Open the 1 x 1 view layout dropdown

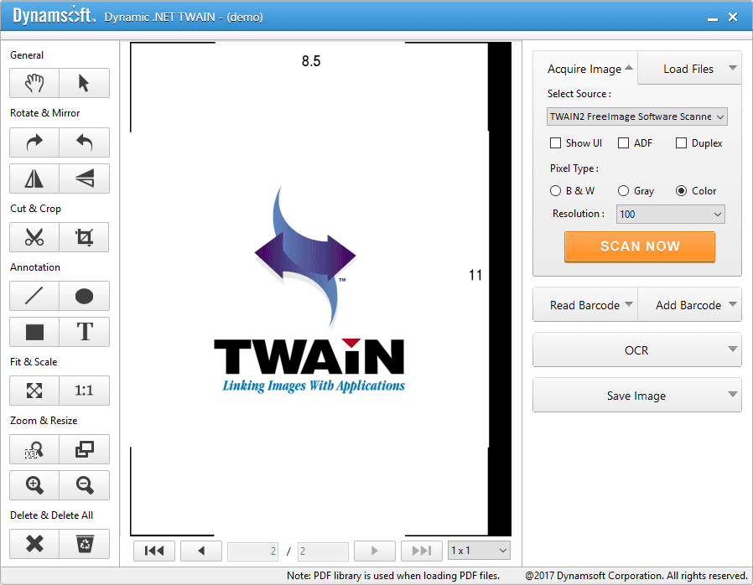pos(479,551)
